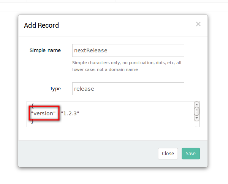Click the help text below Simple name
This screenshot has height=184, width=228.
[127, 66]
